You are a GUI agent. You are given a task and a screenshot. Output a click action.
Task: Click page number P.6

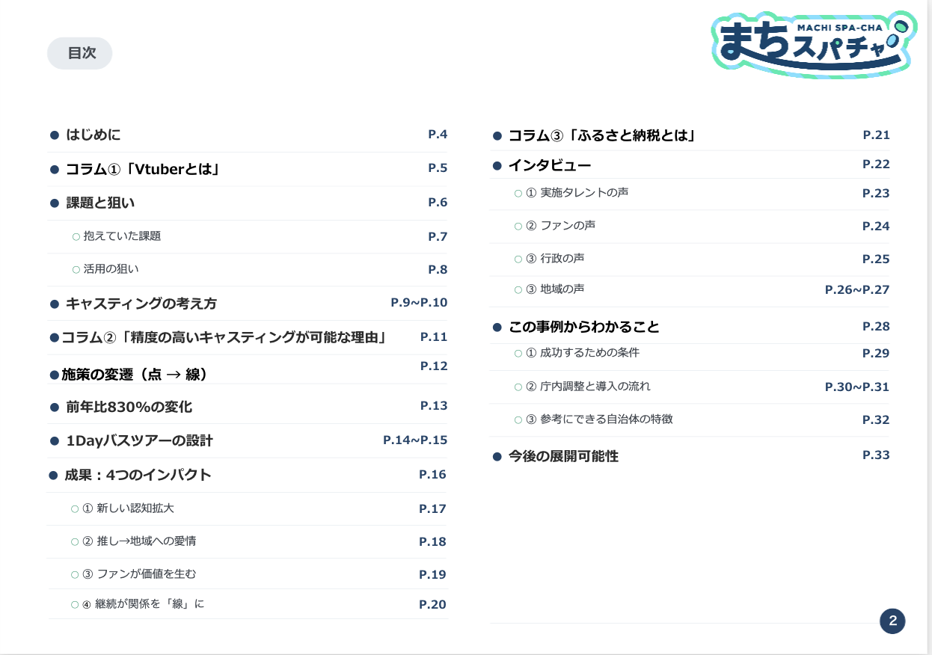click(438, 203)
